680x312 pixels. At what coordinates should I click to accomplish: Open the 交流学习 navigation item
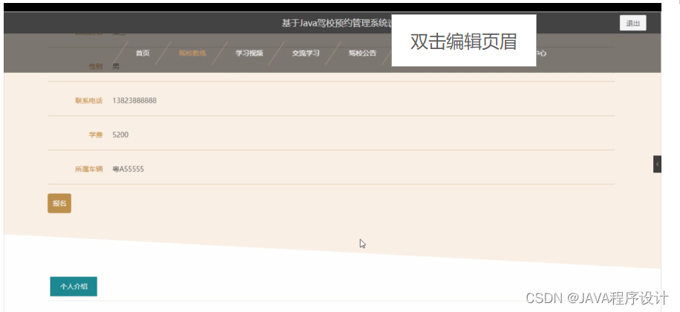306,53
